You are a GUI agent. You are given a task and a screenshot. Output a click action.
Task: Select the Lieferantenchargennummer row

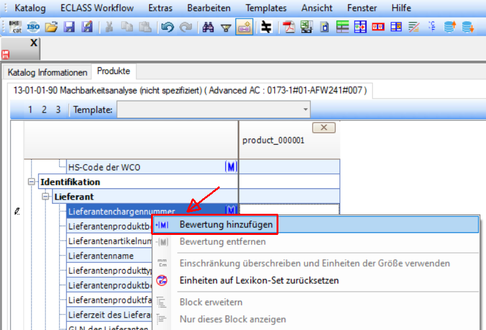152,211
